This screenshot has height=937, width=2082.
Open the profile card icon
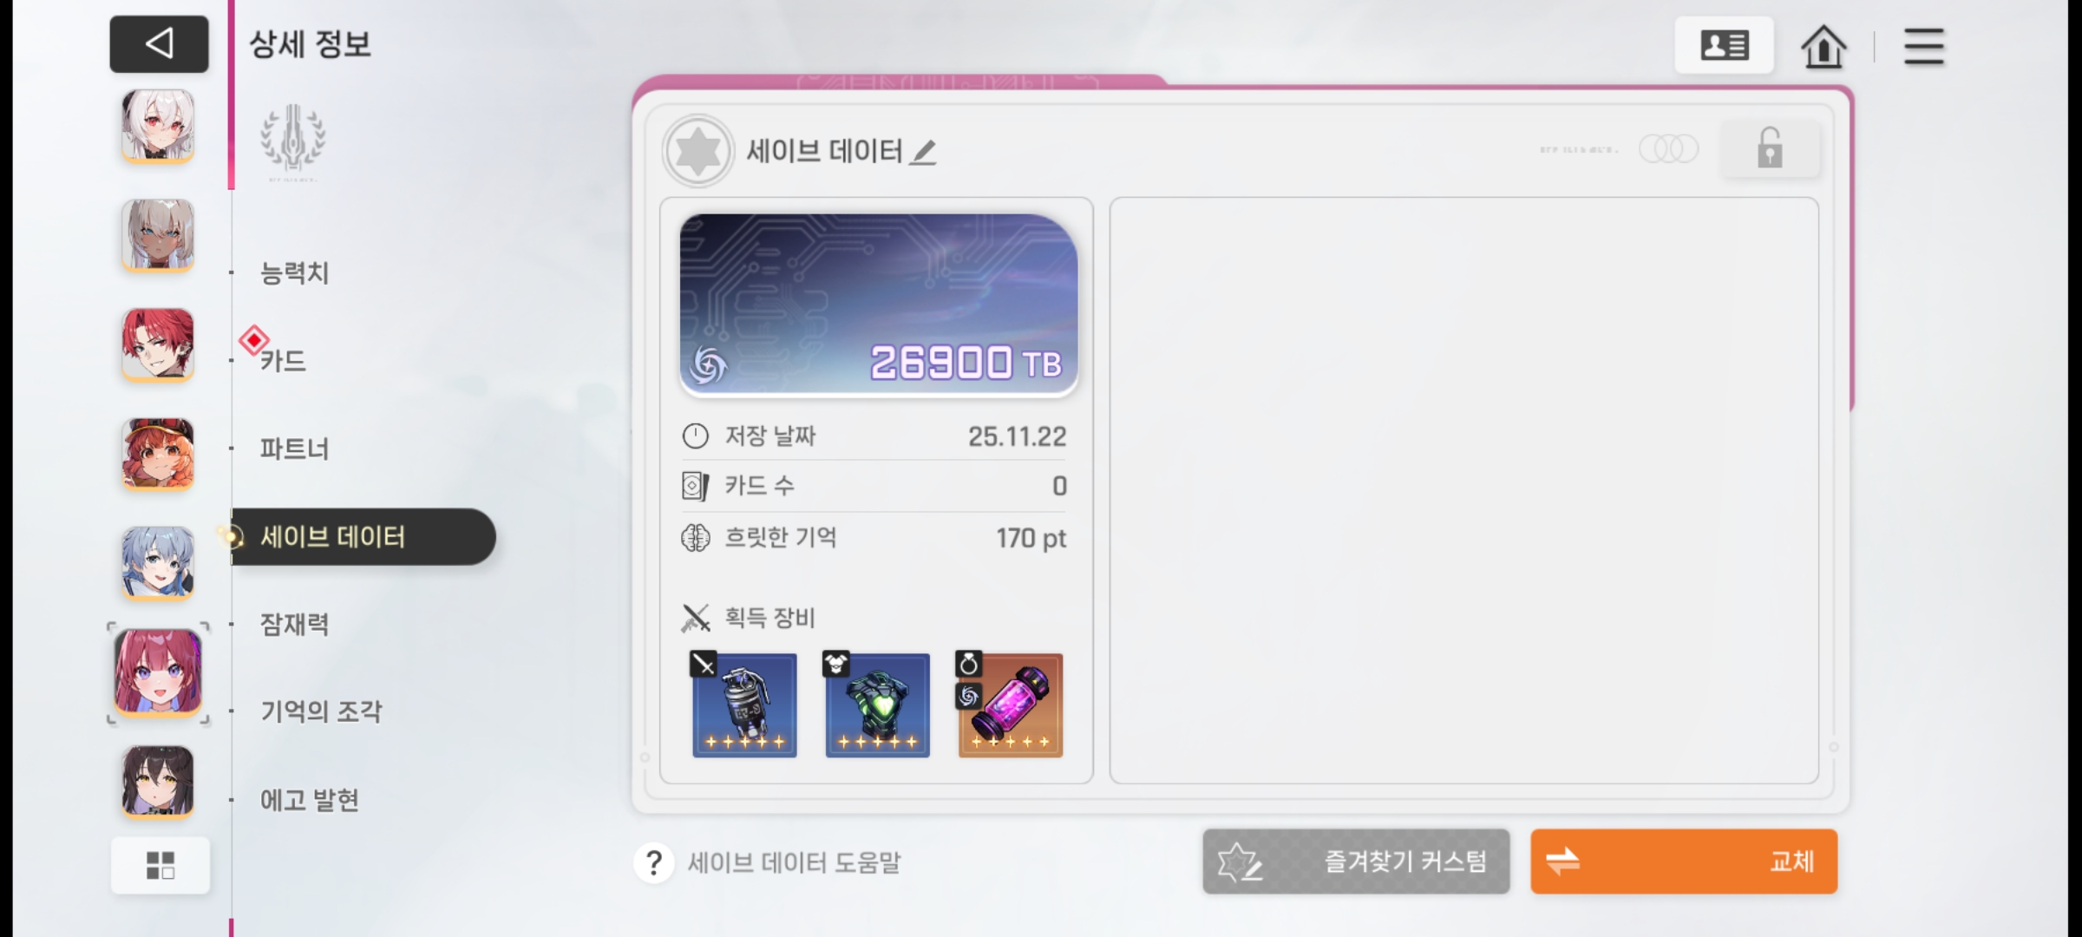click(1724, 45)
